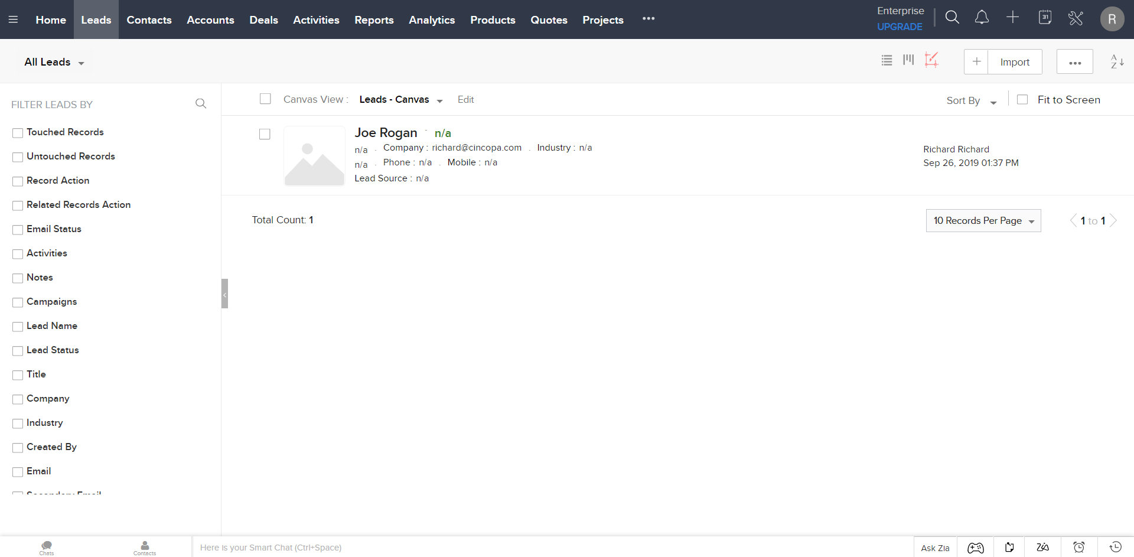Click the Edit canvas link
This screenshot has width=1134, height=557.
point(465,100)
